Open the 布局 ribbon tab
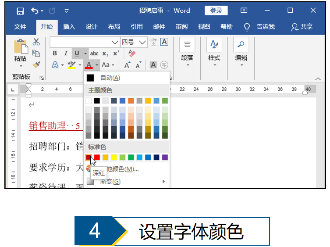This screenshot has height=247, width=330. [114, 27]
